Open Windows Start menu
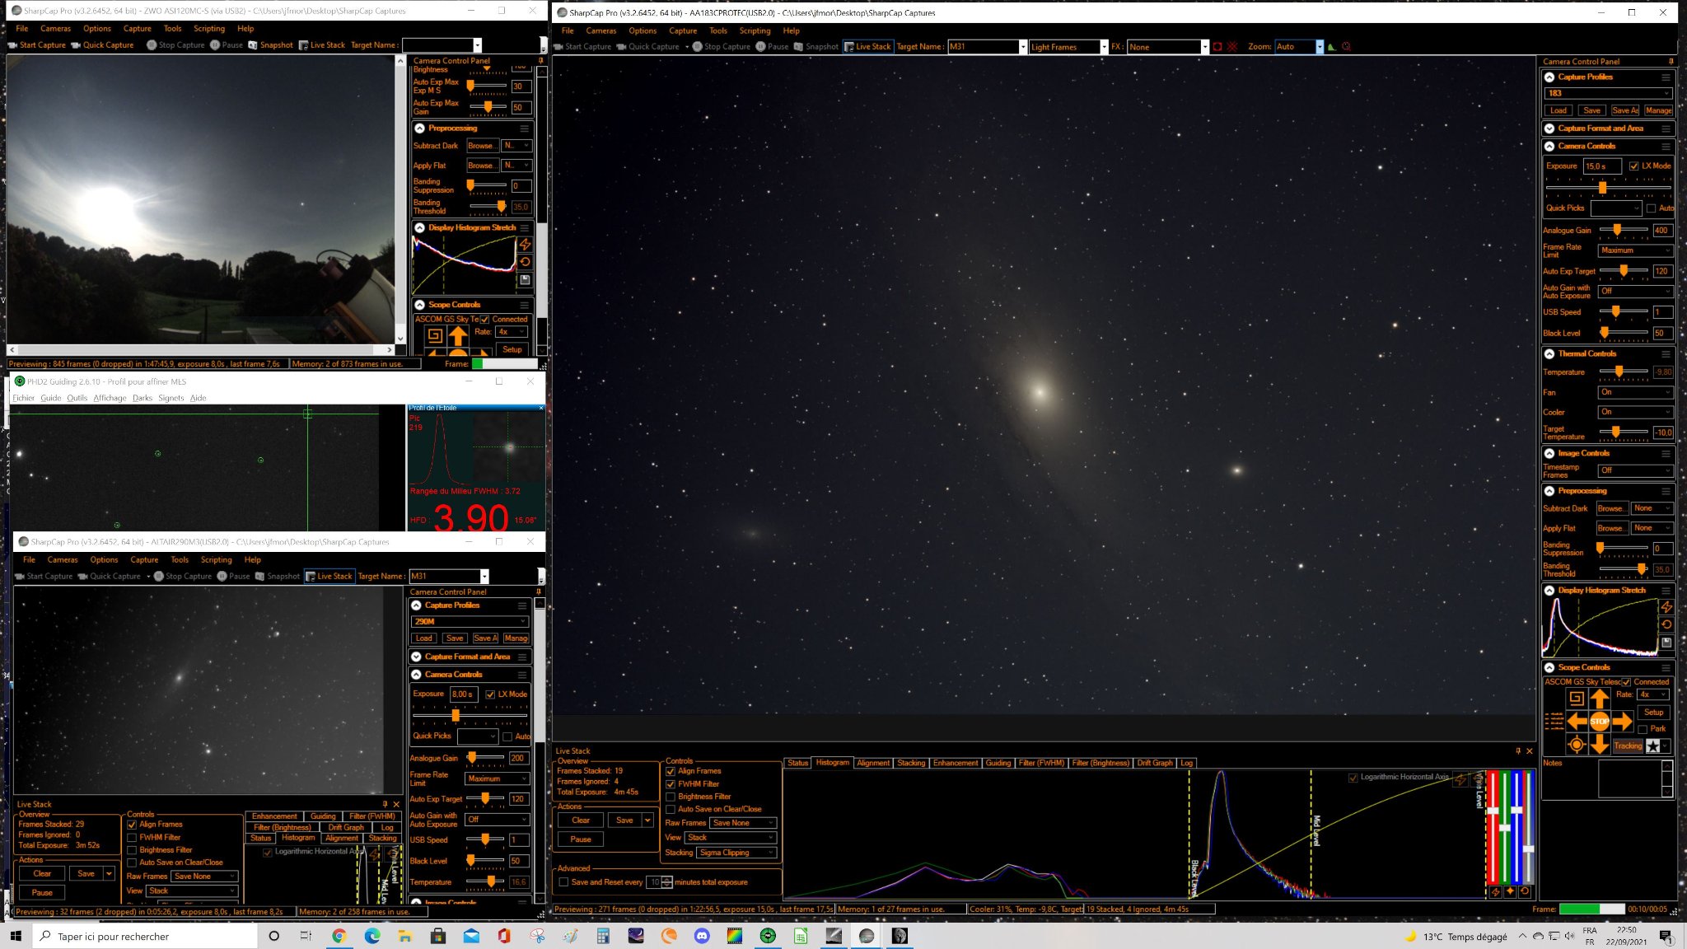The image size is (1687, 949). click(16, 936)
